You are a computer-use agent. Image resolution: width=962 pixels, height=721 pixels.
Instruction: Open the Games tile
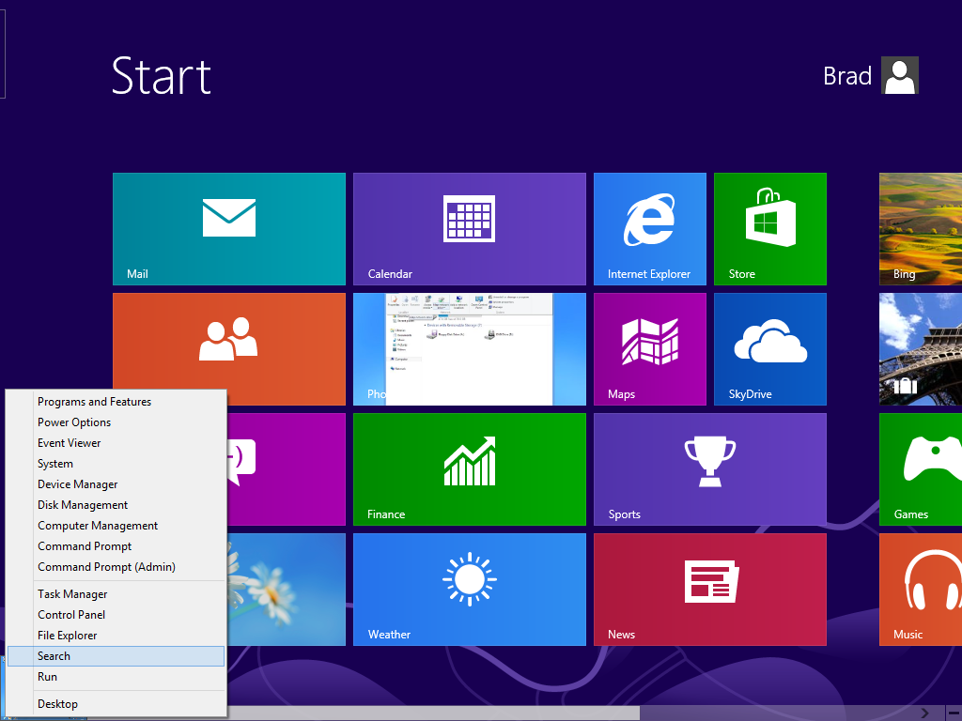pos(921,469)
